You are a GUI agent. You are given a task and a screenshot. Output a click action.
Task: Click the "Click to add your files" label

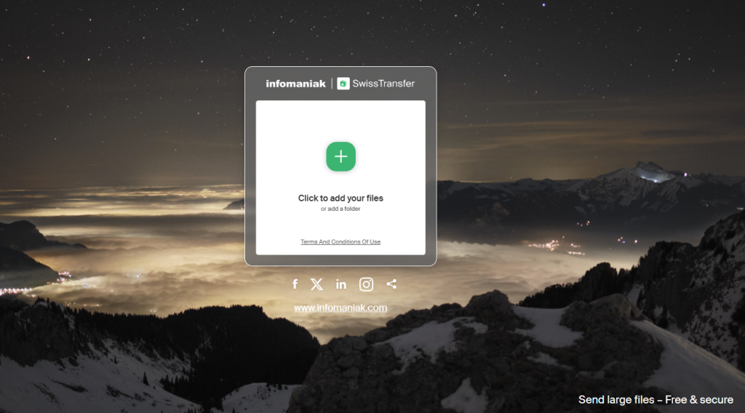pyautogui.click(x=340, y=198)
